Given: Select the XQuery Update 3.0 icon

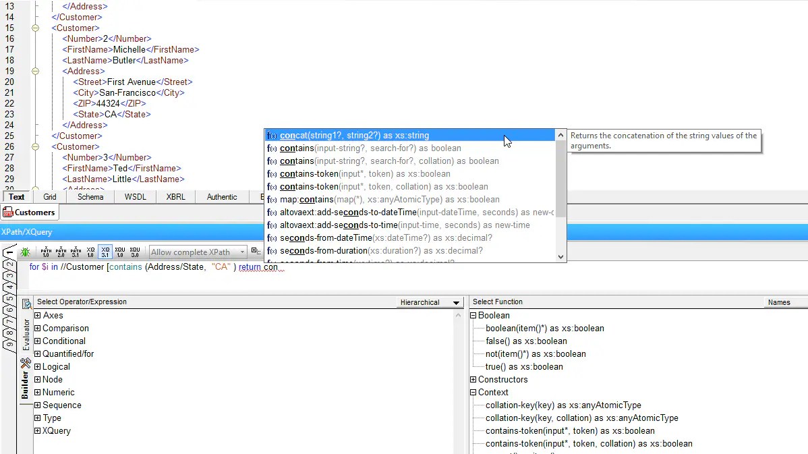Looking at the screenshot, I should [134, 252].
